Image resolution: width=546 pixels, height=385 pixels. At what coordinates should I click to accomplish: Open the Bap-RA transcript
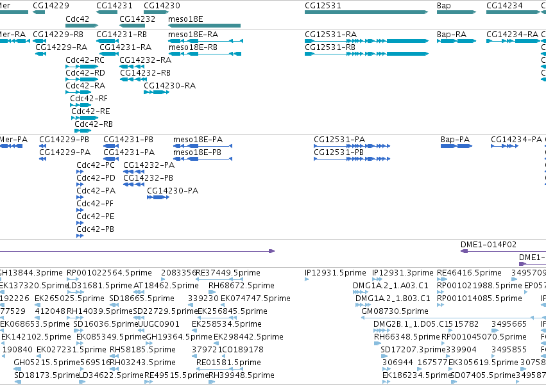tap(451, 35)
